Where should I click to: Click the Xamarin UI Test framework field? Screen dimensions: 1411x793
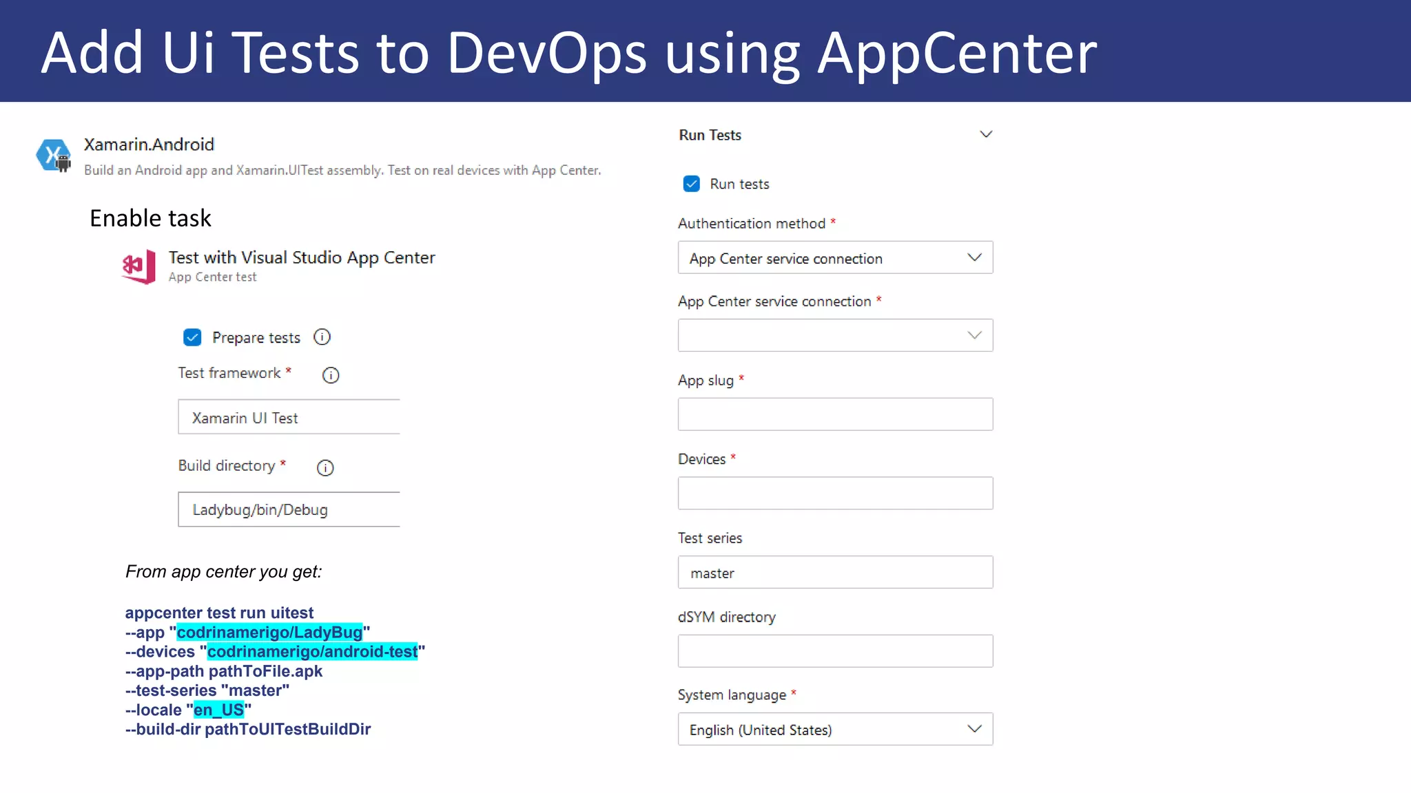[x=289, y=417]
